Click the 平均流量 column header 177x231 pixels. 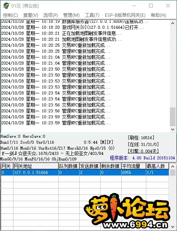pyautogui.click(x=134, y=166)
